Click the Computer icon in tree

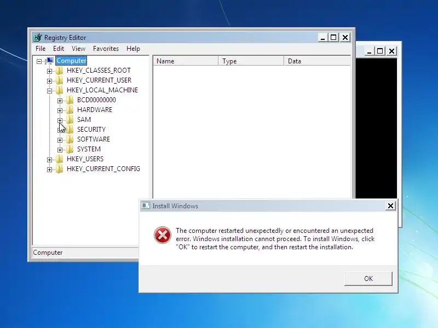[49, 61]
